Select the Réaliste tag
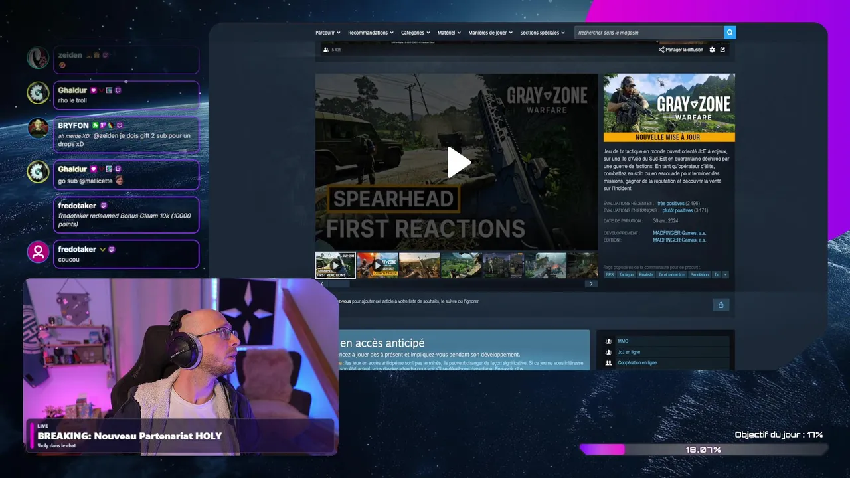 click(646, 274)
